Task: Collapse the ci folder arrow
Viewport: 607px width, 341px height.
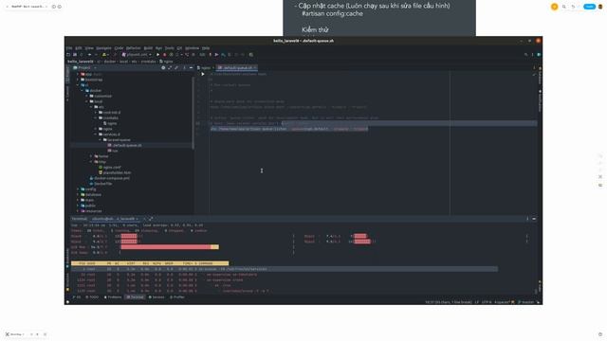Action: tap(78, 85)
